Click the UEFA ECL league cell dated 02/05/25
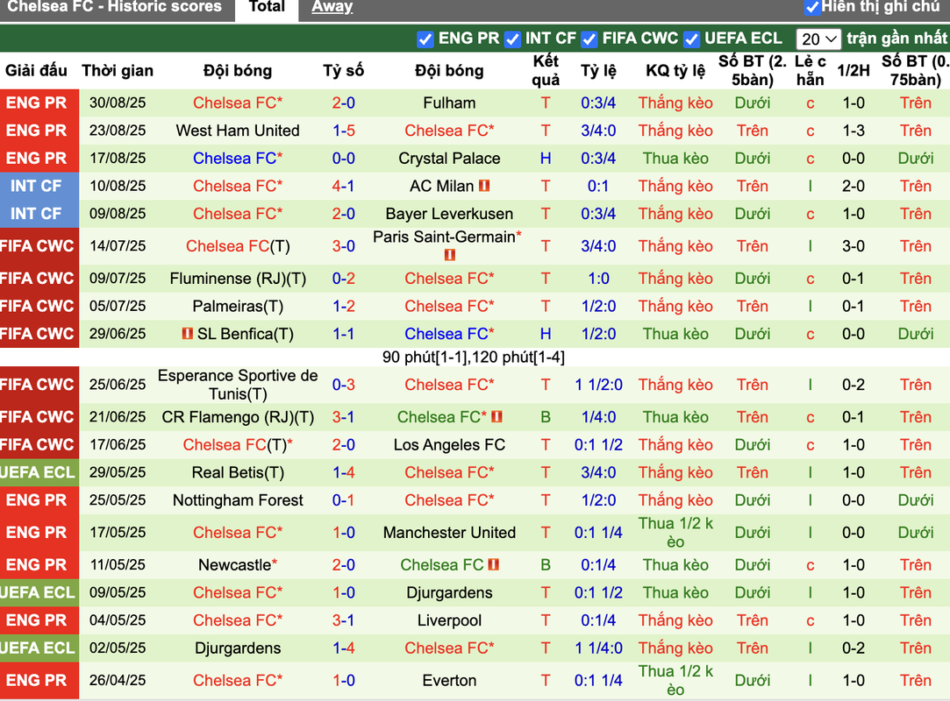 38,648
